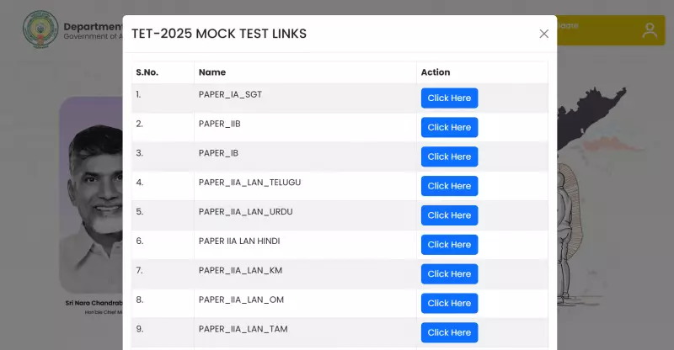
Task: Start the PAPER_IIA_LAN_KM mock test
Action: 449,274
